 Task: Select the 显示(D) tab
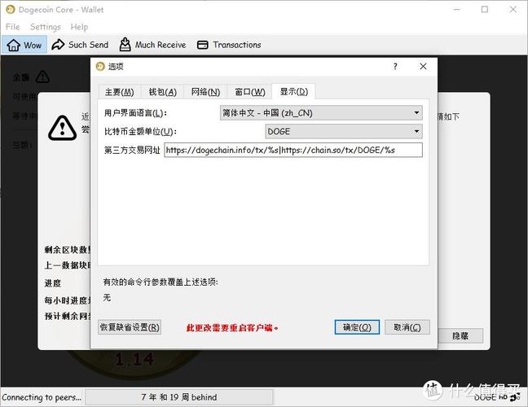(293, 91)
